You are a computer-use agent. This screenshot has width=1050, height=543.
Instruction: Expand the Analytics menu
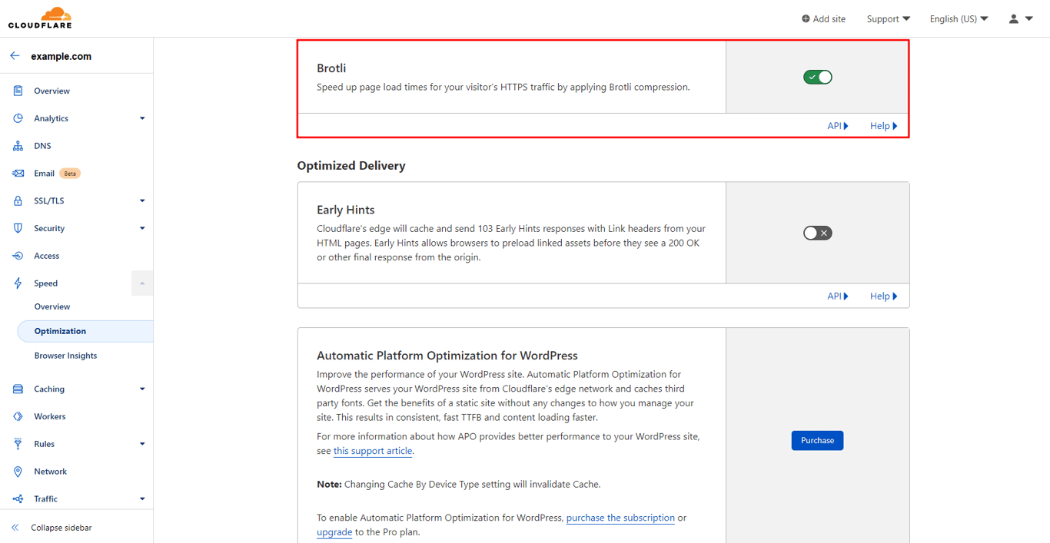[51, 118]
